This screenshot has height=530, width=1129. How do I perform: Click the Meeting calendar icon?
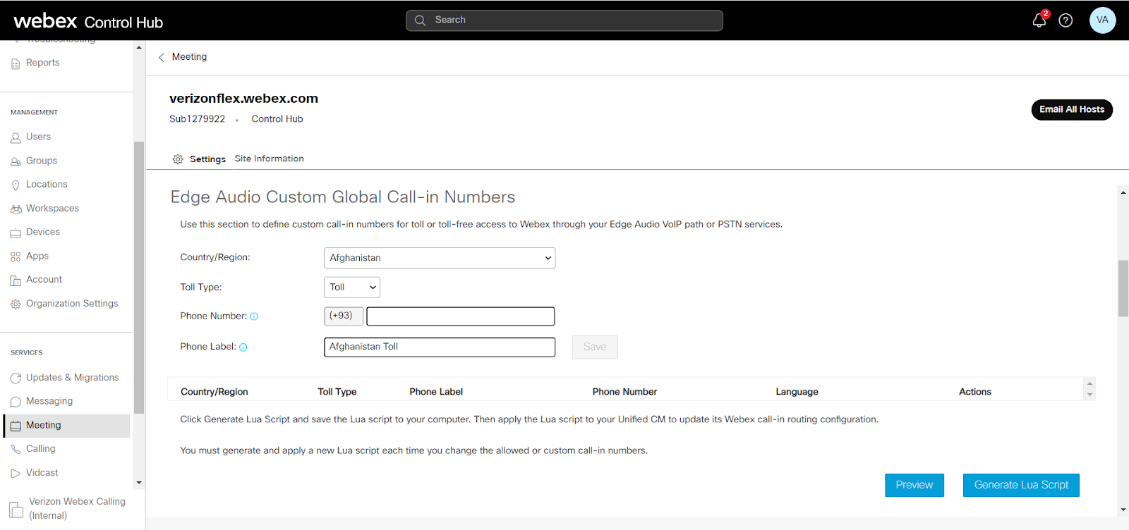tap(16, 426)
